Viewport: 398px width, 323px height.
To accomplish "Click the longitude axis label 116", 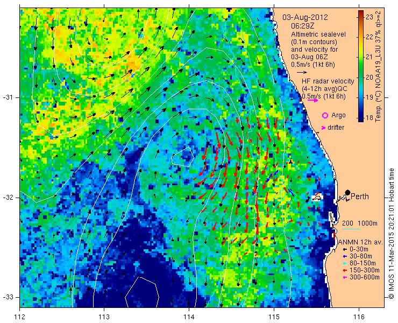I will (359, 317).
